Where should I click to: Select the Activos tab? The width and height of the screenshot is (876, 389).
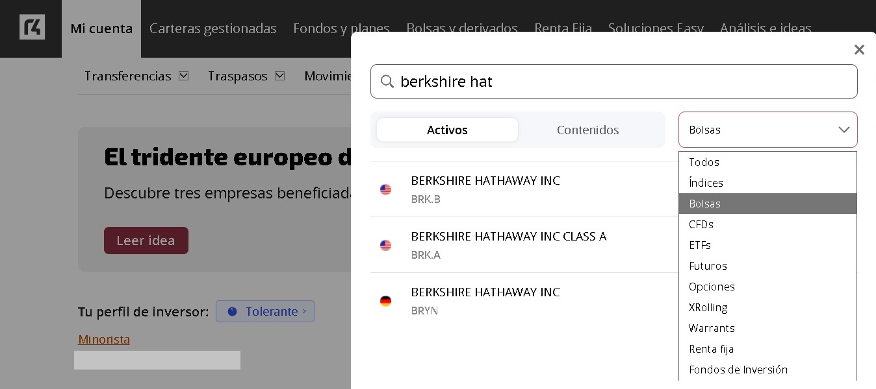click(447, 130)
